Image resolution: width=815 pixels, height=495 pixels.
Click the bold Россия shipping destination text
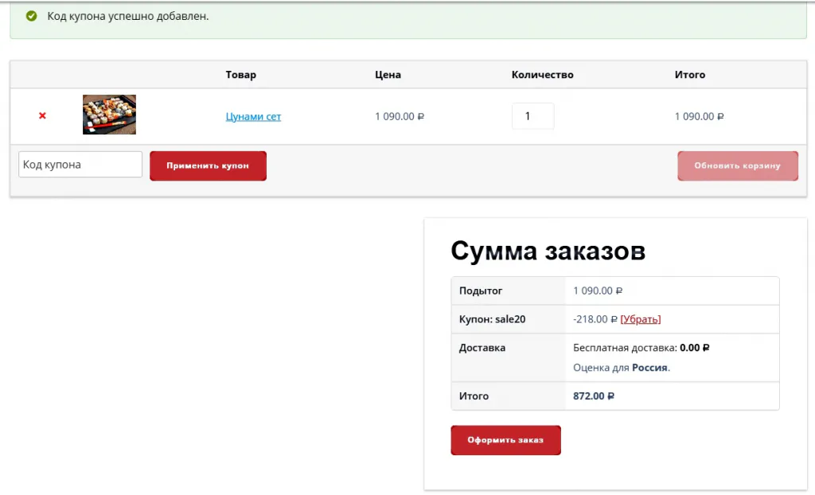649,368
